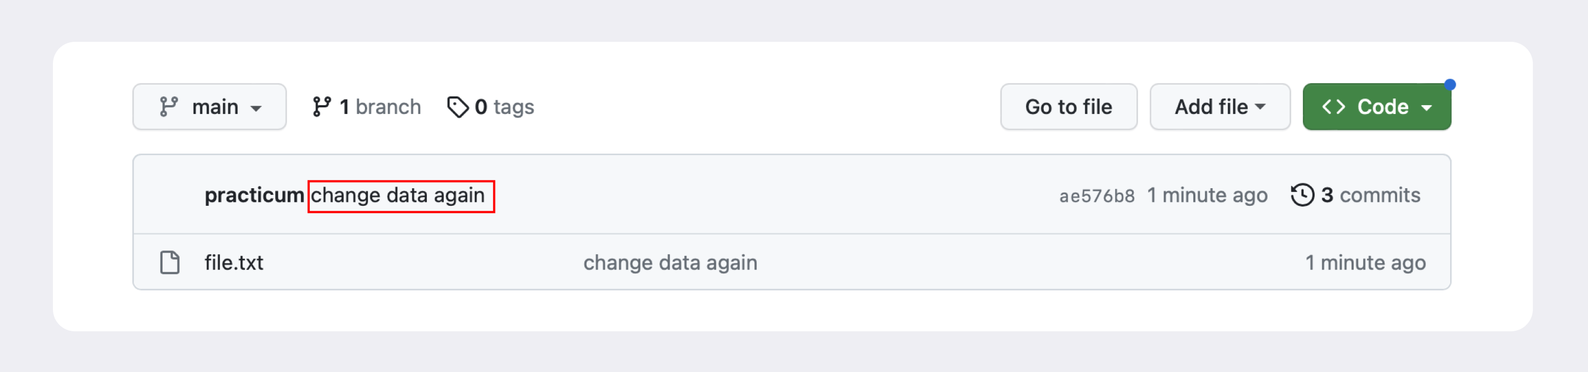Click the git branch icon inside the main button
This screenshot has width=1588, height=372.
tap(168, 107)
